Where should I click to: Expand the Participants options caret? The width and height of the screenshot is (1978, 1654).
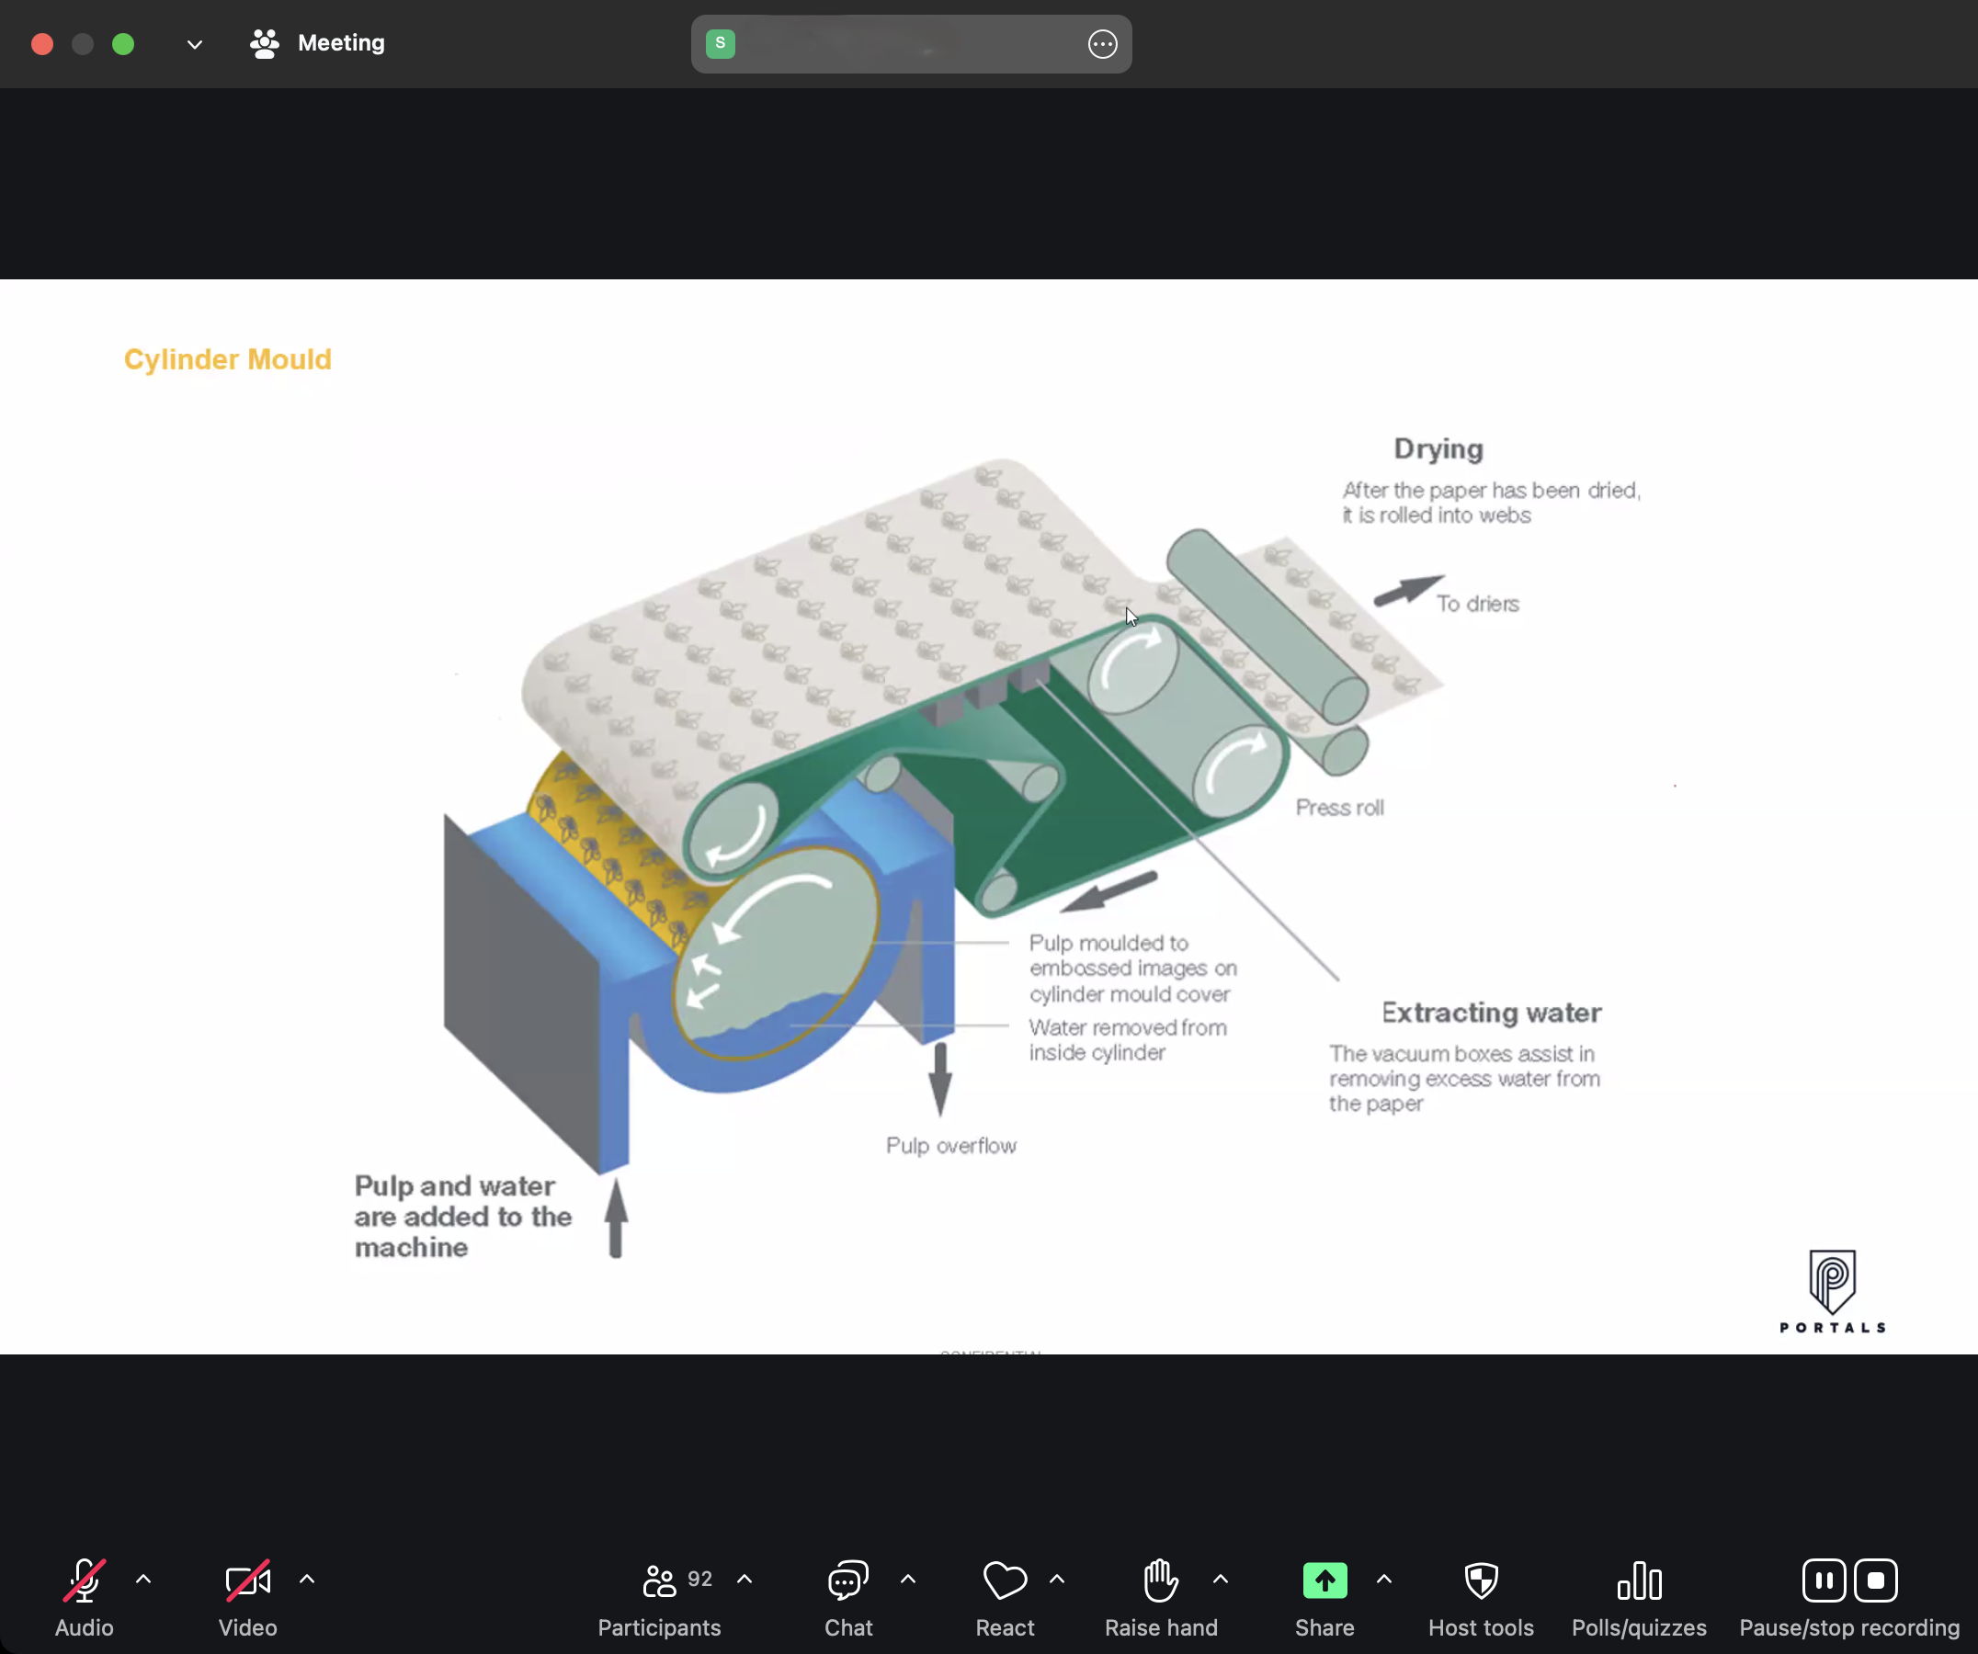(x=745, y=1580)
